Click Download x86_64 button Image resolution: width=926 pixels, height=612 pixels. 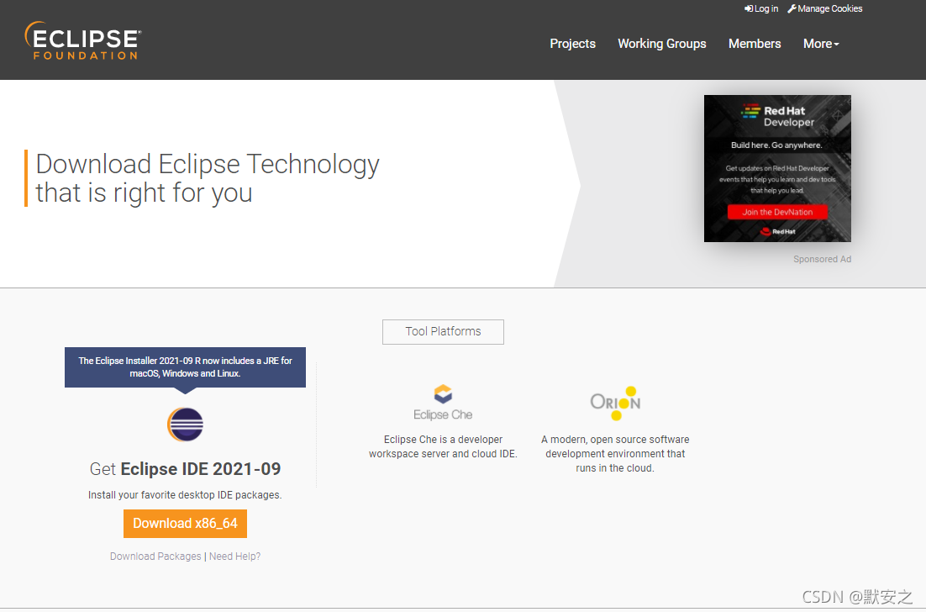tap(186, 524)
